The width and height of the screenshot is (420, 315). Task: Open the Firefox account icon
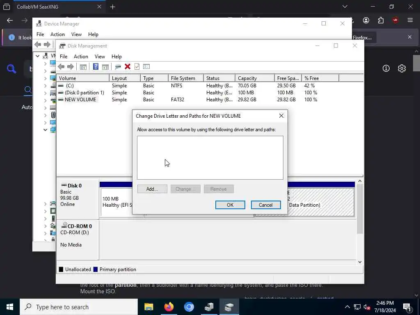pos(366,21)
